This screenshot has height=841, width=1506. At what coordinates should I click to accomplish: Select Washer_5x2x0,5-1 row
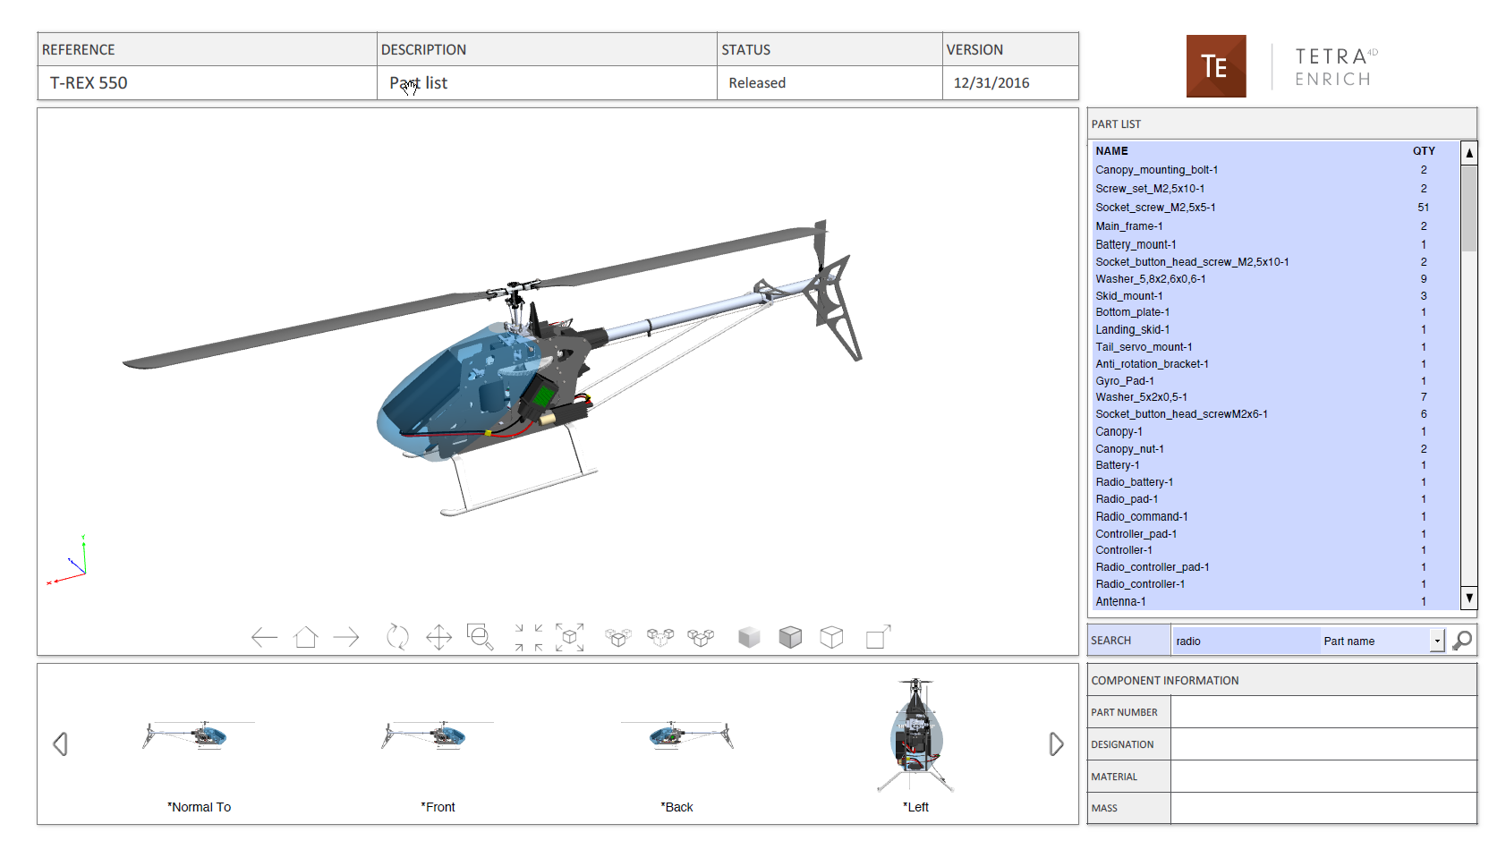[1274, 397]
